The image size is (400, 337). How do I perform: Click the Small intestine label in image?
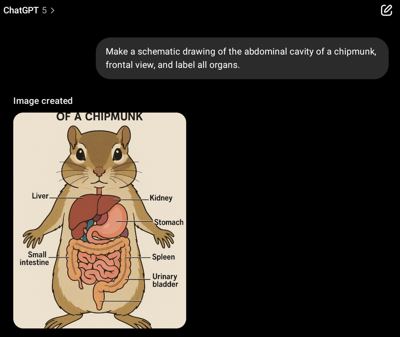click(34, 258)
